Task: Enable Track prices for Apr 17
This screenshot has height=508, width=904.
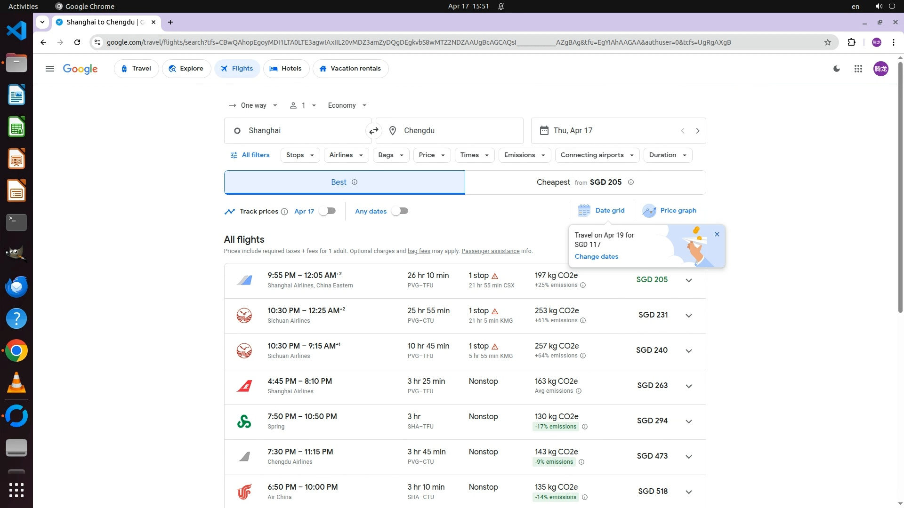Action: [x=327, y=211]
